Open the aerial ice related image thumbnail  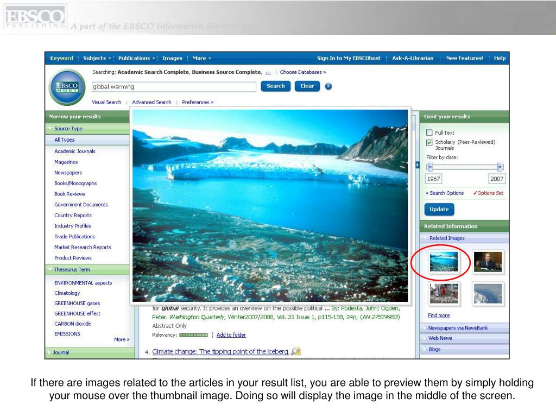[x=488, y=294]
